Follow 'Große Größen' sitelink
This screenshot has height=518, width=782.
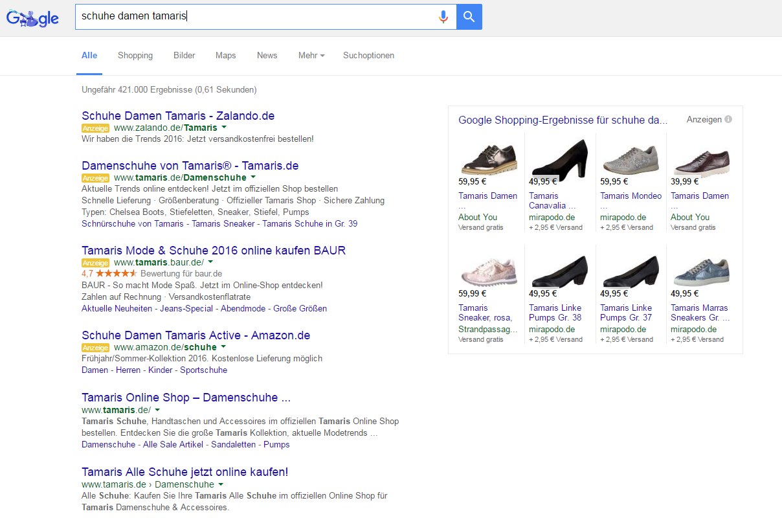[300, 308]
